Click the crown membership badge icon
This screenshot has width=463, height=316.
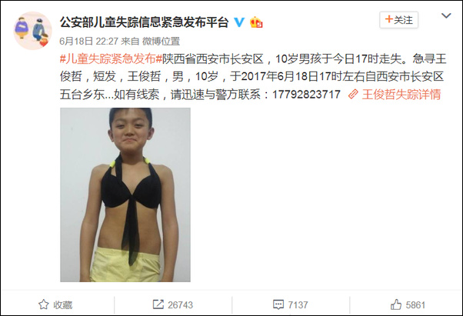click(x=256, y=22)
